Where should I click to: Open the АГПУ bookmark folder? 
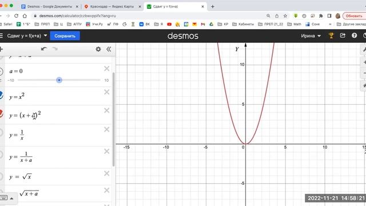(x=74, y=24)
